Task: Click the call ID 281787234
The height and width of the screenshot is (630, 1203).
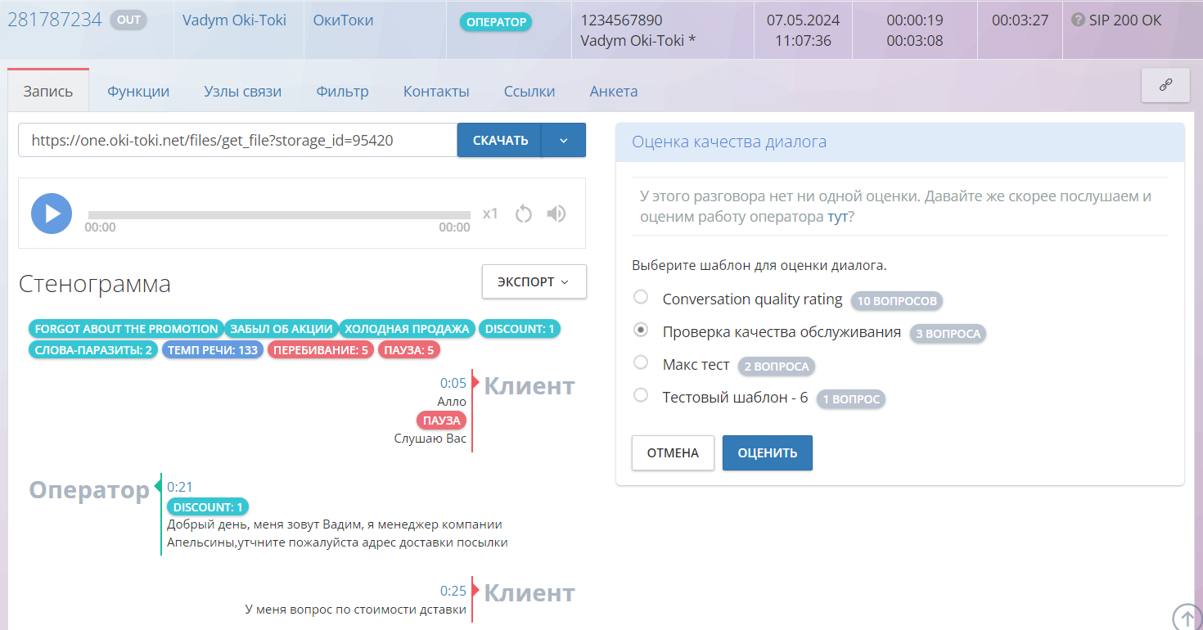Action: click(x=55, y=20)
